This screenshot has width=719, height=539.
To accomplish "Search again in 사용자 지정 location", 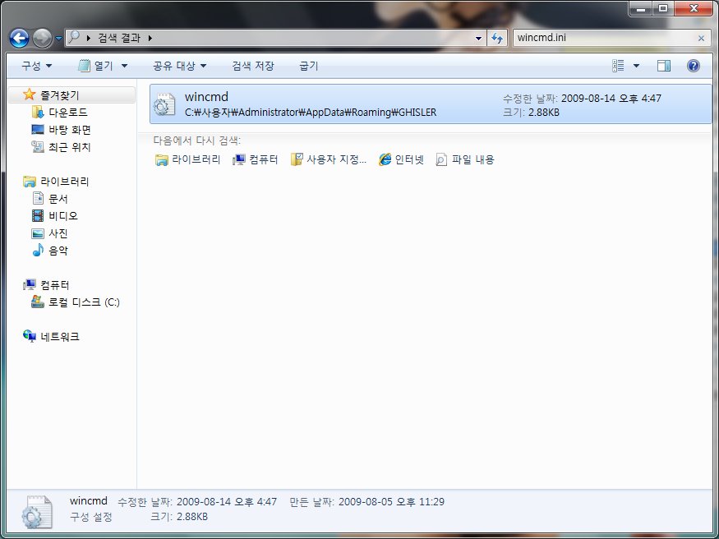I will 329,159.
